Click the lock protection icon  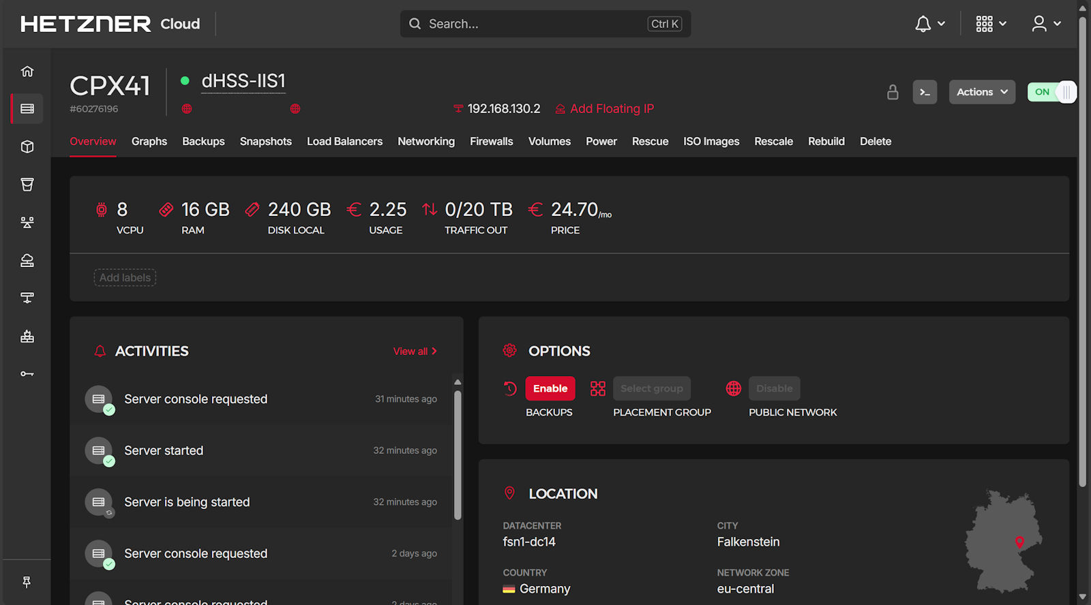[893, 92]
